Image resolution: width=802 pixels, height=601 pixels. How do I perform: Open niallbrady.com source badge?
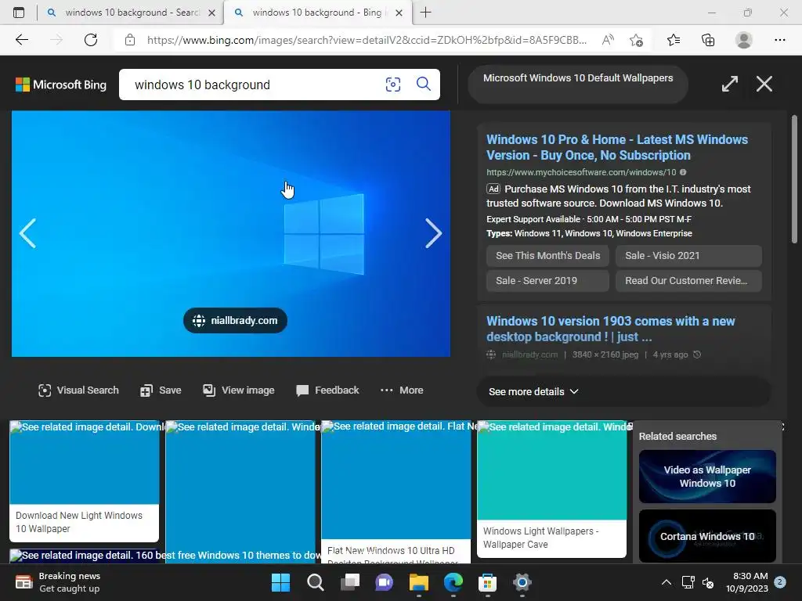235,320
